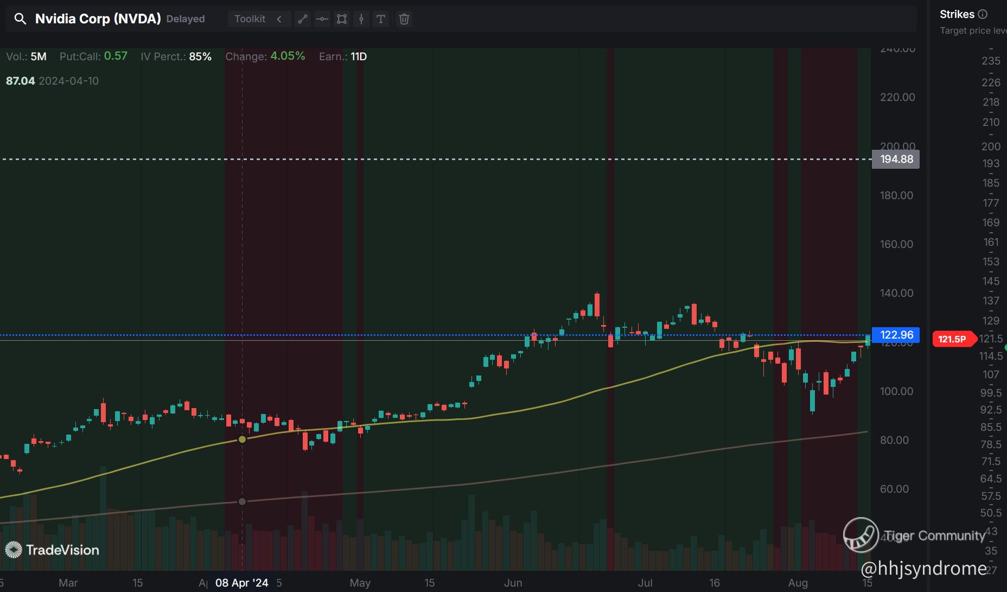Select the 129 strike level
1007x592 pixels.
(991, 321)
